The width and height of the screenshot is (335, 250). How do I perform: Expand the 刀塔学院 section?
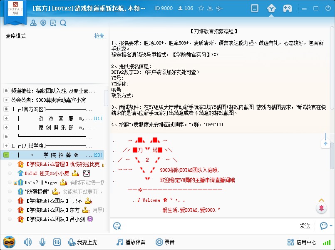(6, 146)
